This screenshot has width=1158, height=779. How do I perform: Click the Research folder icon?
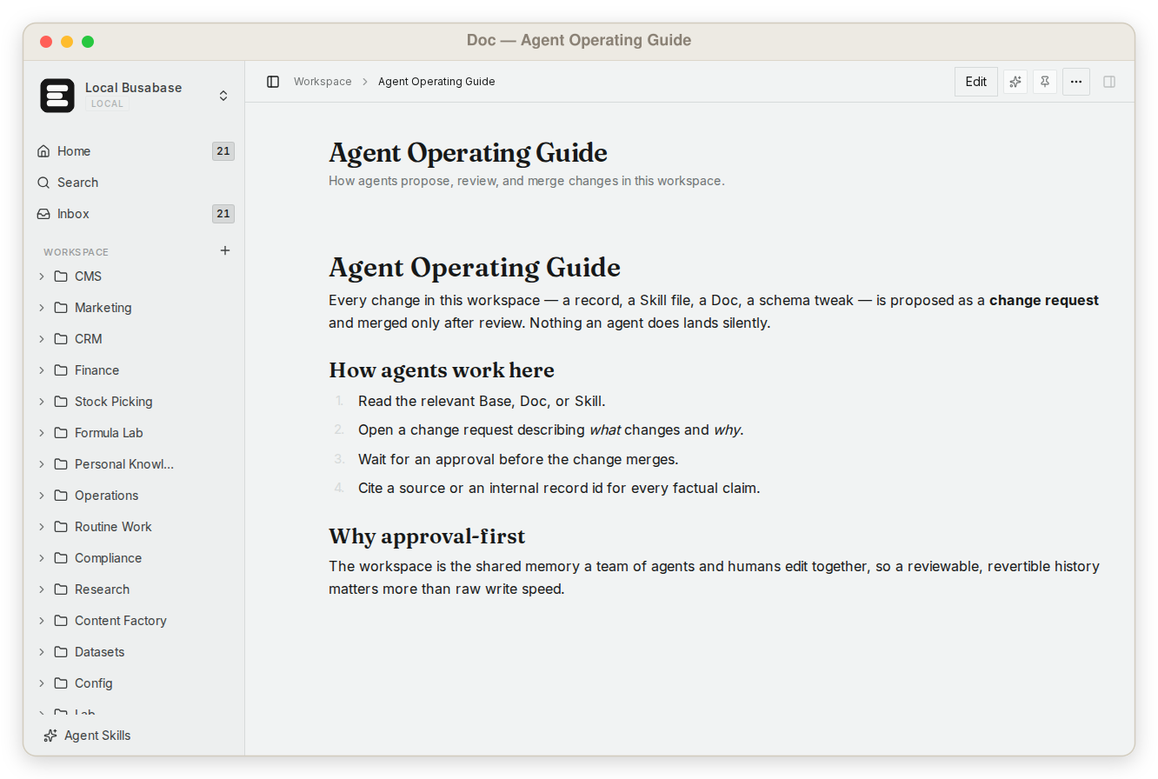[x=61, y=589]
